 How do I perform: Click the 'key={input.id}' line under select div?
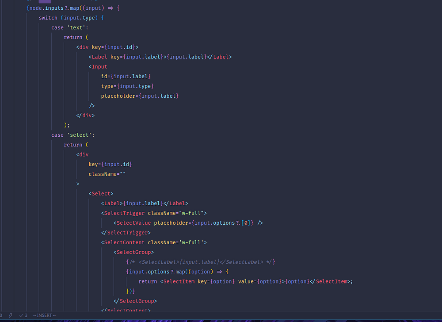(110, 165)
